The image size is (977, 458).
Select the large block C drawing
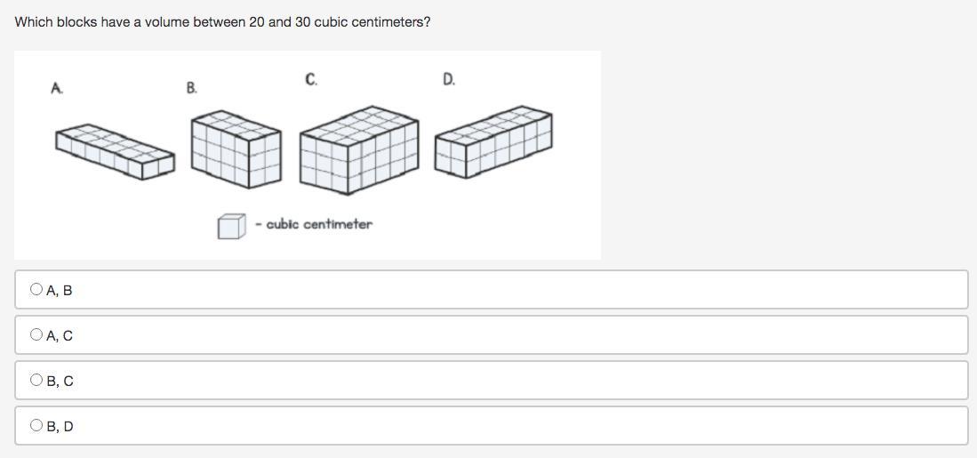[x=358, y=149]
